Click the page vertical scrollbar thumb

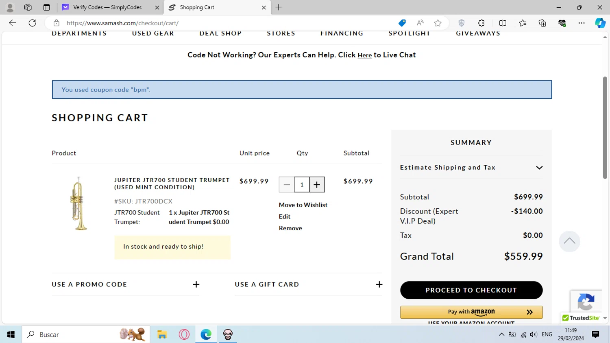coord(605,127)
